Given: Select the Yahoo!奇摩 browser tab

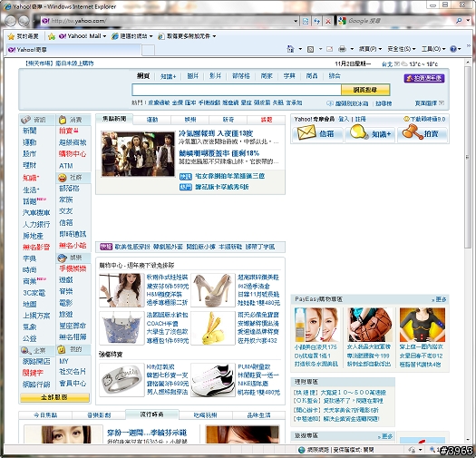Looking at the screenshot, I should [73, 50].
